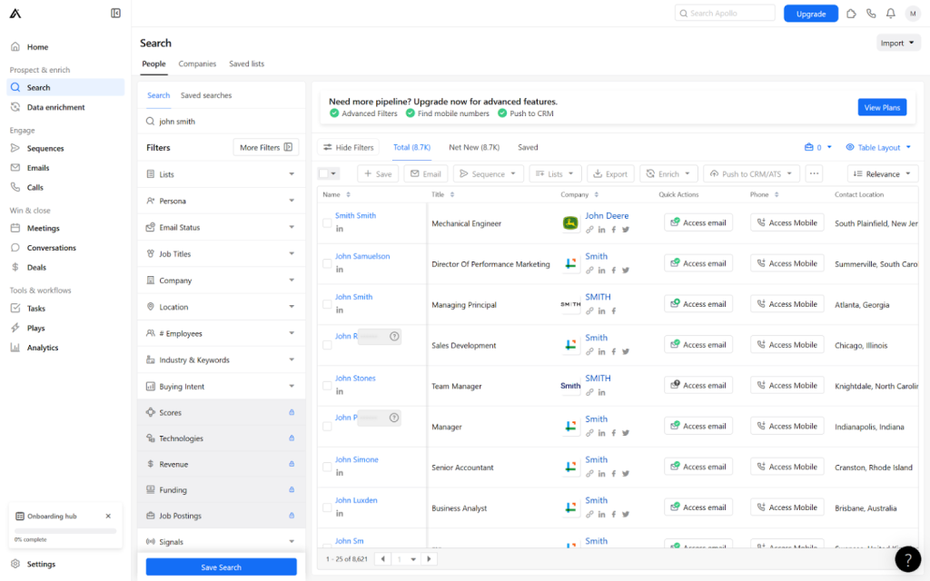Switch to the Net New results tab
The image size is (930, 581).
pyautogui.click(x=473, y=147)
